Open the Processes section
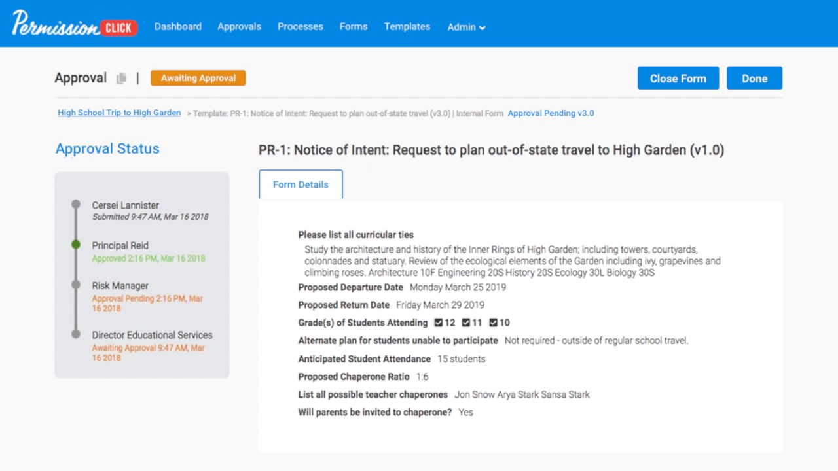Screen dimensions: 838x471 301,27
